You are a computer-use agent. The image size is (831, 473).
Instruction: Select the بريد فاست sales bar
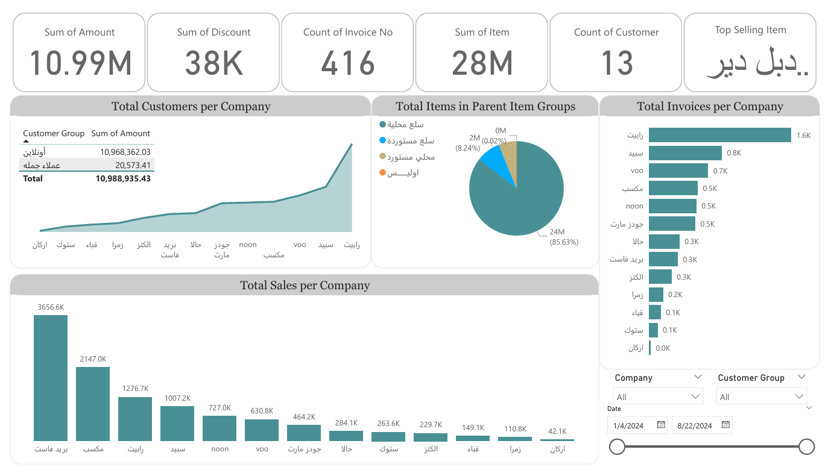51,377
